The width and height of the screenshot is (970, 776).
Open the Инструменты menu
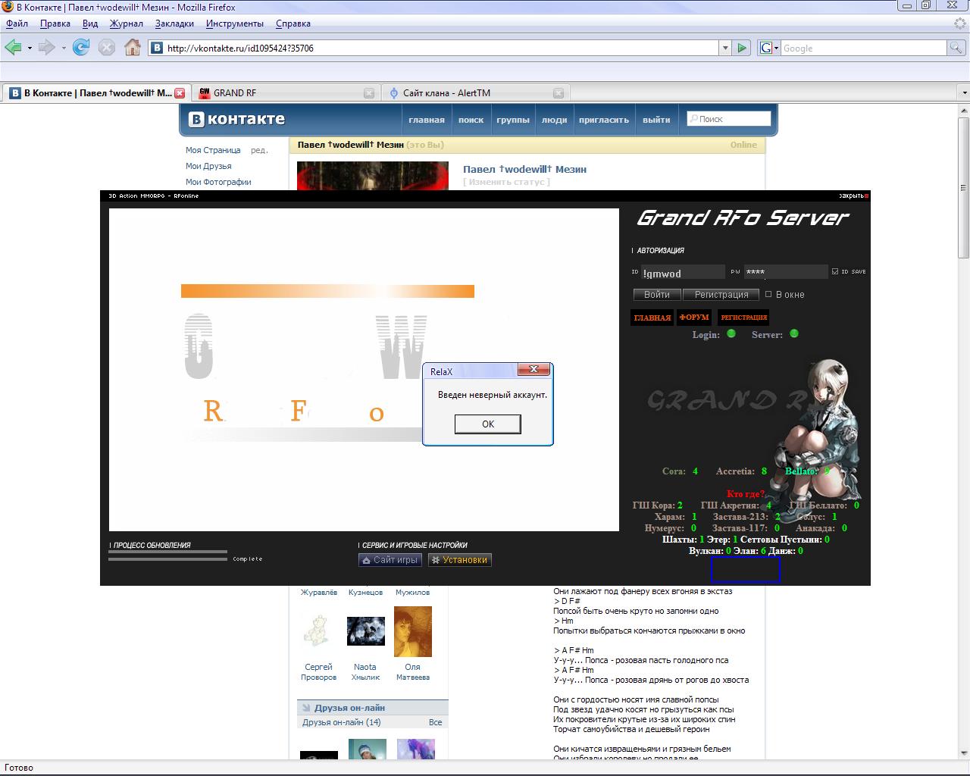(235, 23)
